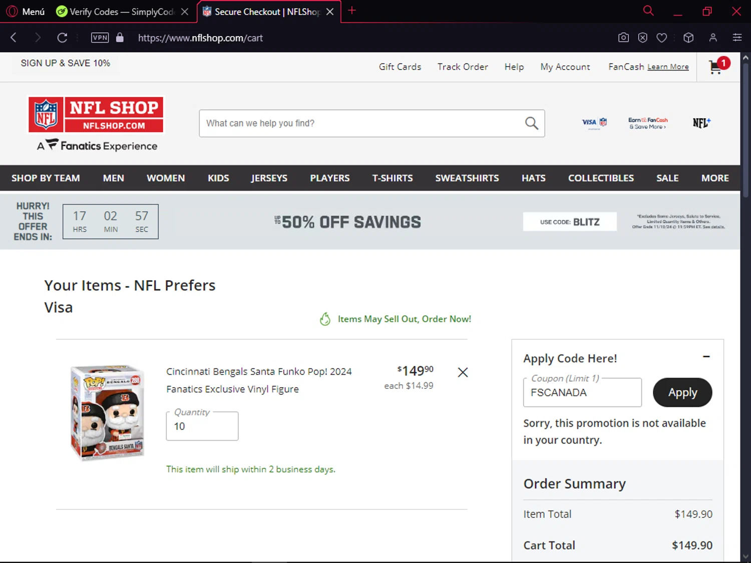Open the HATS menu
The image size is (751, 563).
(534, 178)
